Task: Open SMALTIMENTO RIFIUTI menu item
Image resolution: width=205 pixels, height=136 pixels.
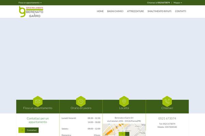Action: [x=159, y=11]
